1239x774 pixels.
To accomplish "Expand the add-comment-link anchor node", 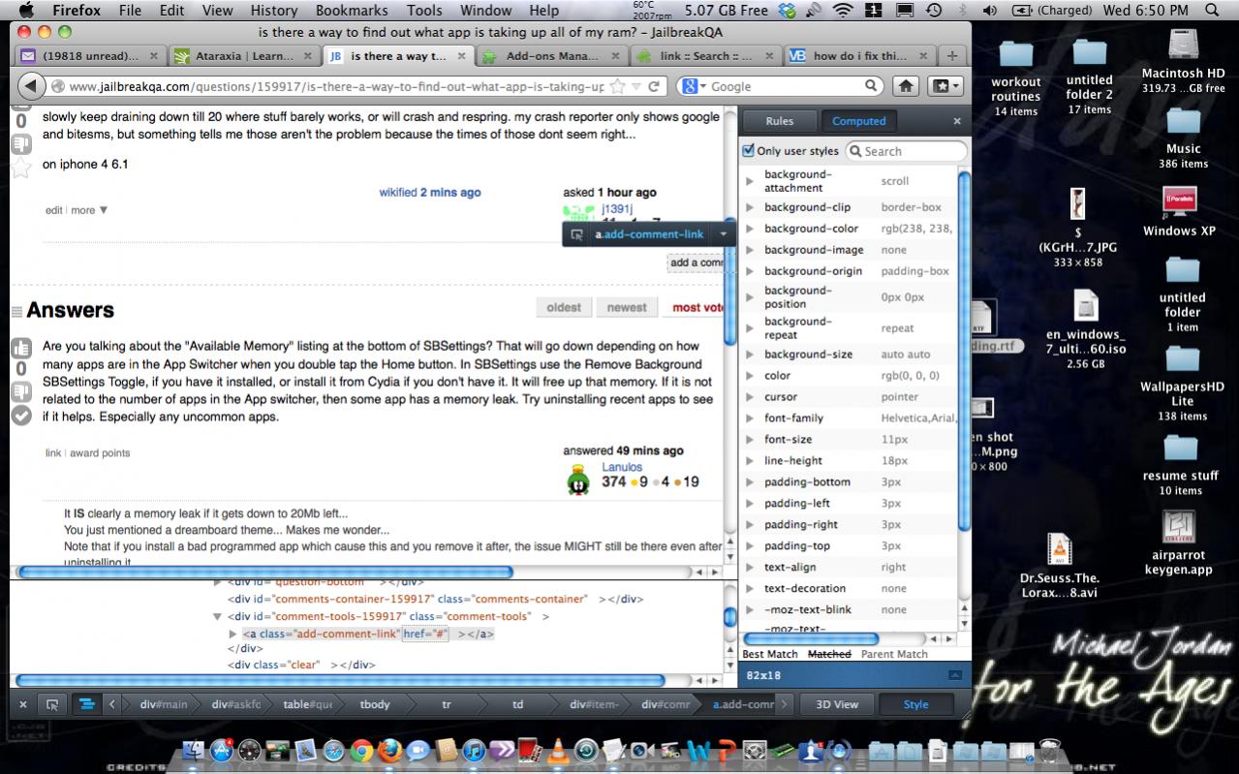I will tap(232, 634).
